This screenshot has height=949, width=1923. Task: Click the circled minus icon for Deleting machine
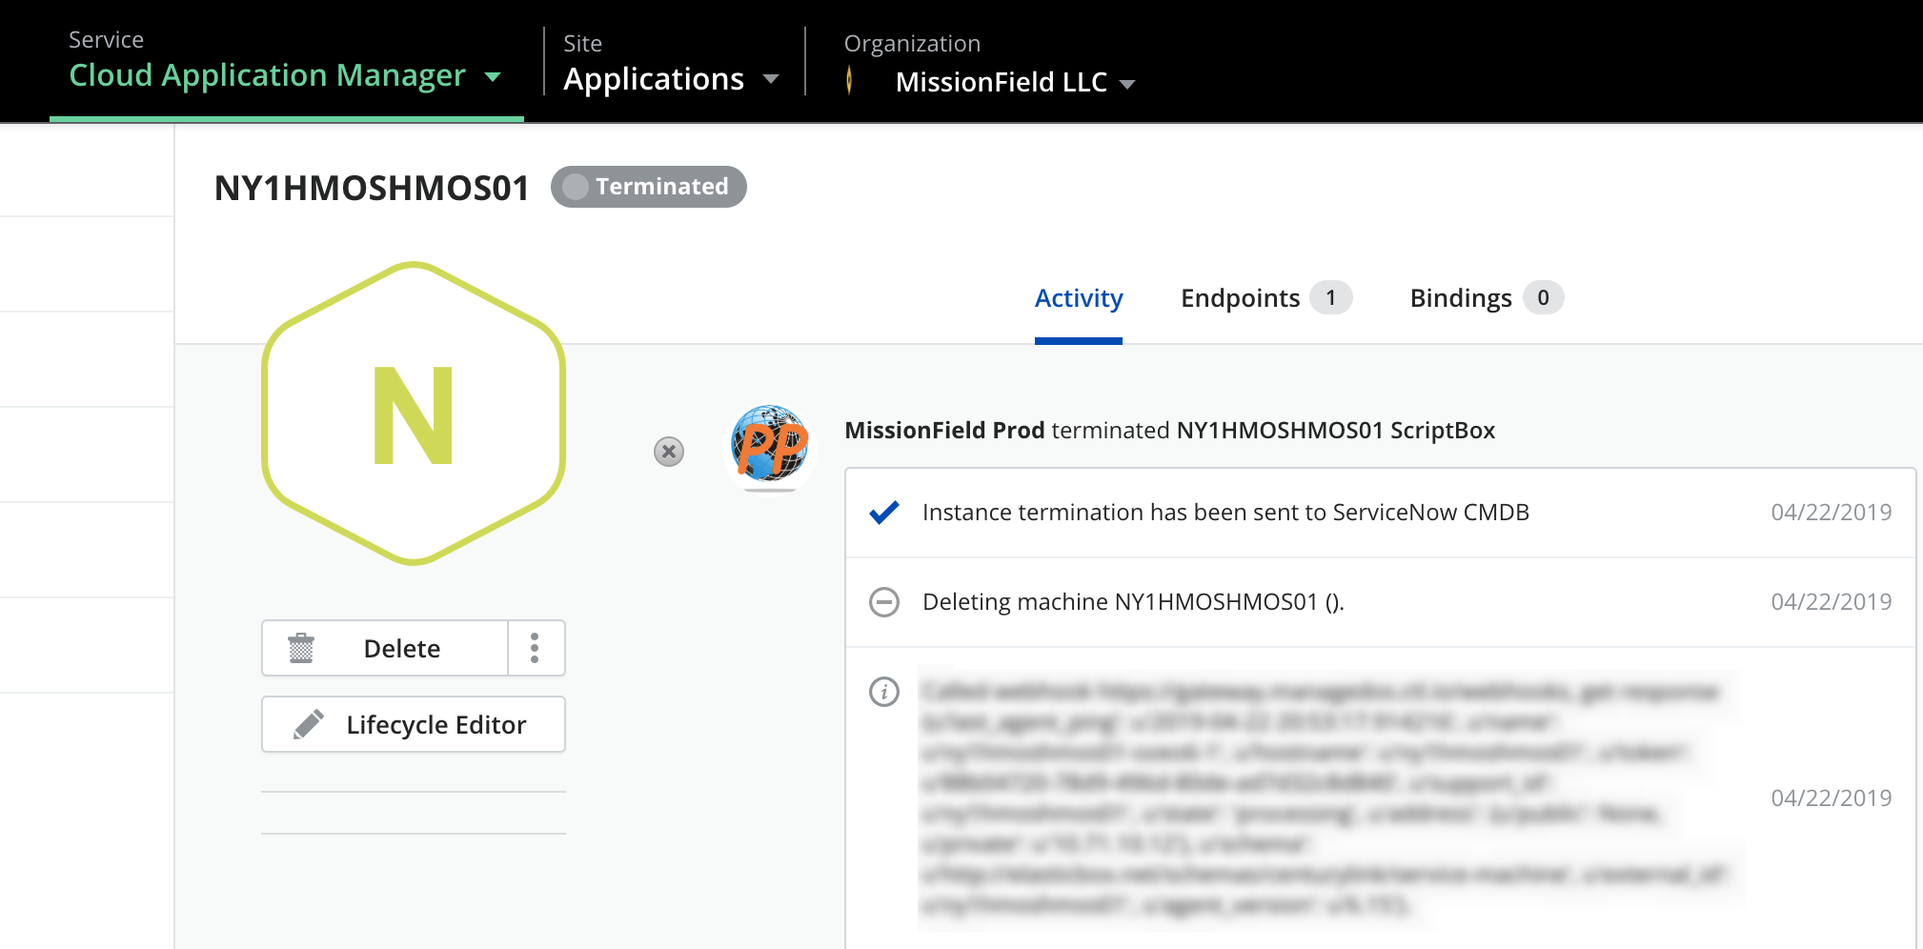(x=884, y=602)
